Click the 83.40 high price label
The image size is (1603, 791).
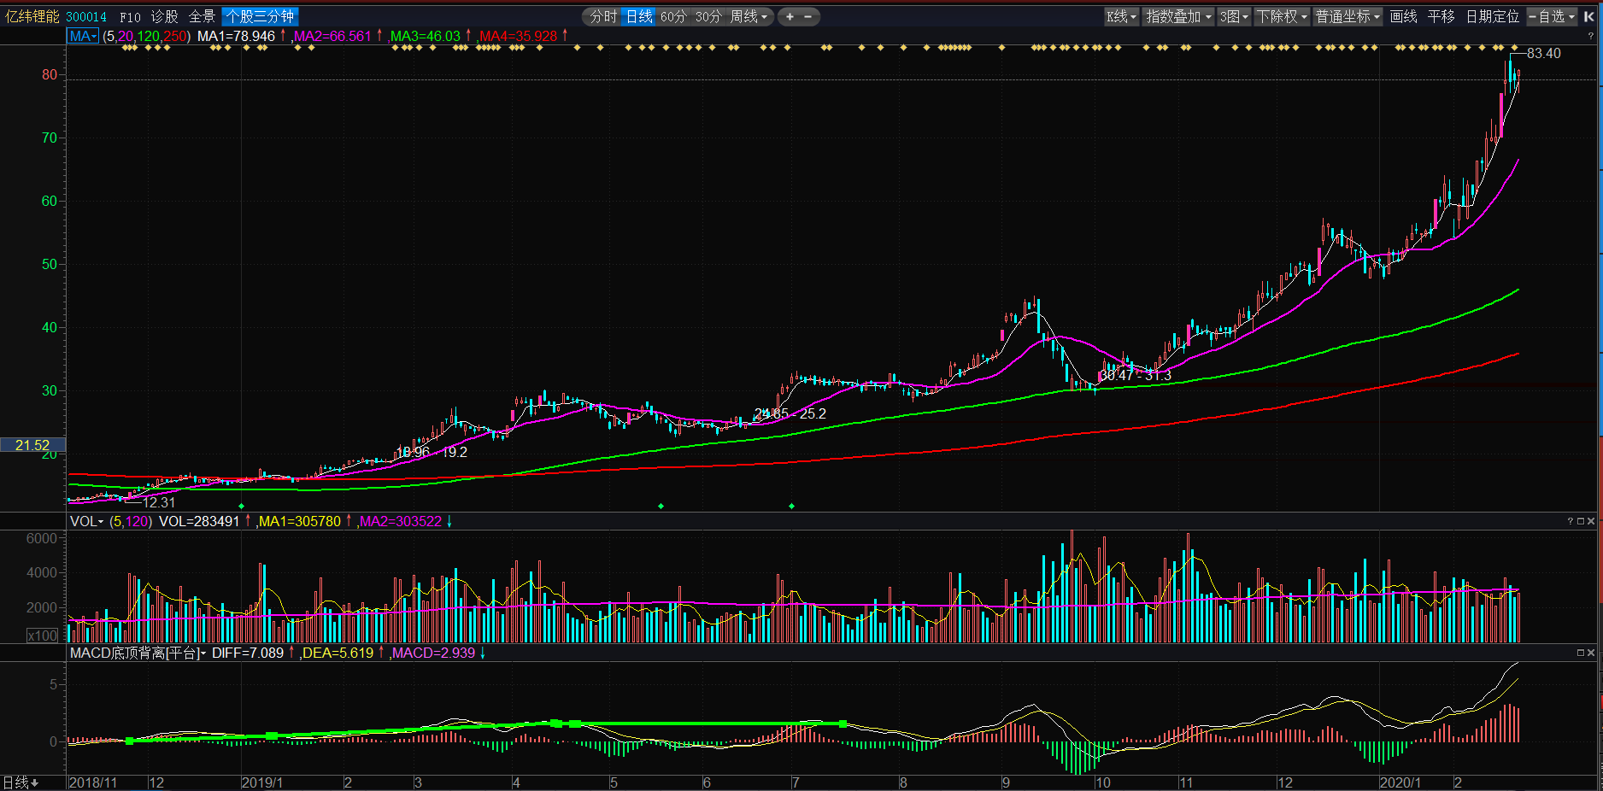tap(1543, 53)
